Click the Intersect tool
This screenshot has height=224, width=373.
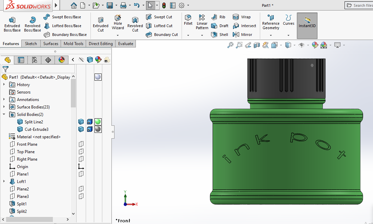coord(244,26)
